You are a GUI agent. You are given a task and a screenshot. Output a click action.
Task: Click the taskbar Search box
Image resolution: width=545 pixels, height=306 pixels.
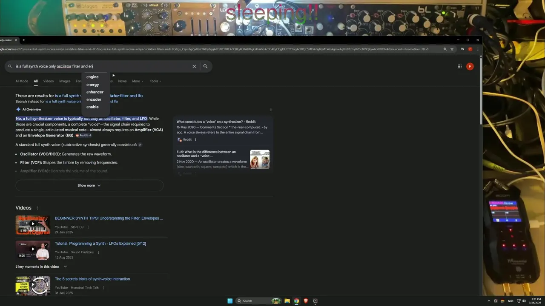coord(259,301)
